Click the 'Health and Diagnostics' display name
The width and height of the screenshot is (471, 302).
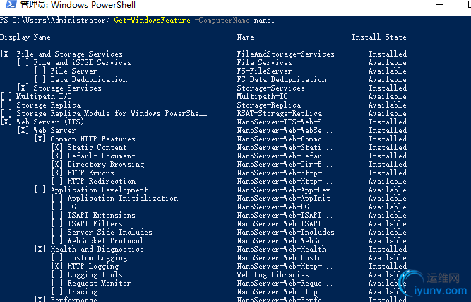tap(97, 250)
